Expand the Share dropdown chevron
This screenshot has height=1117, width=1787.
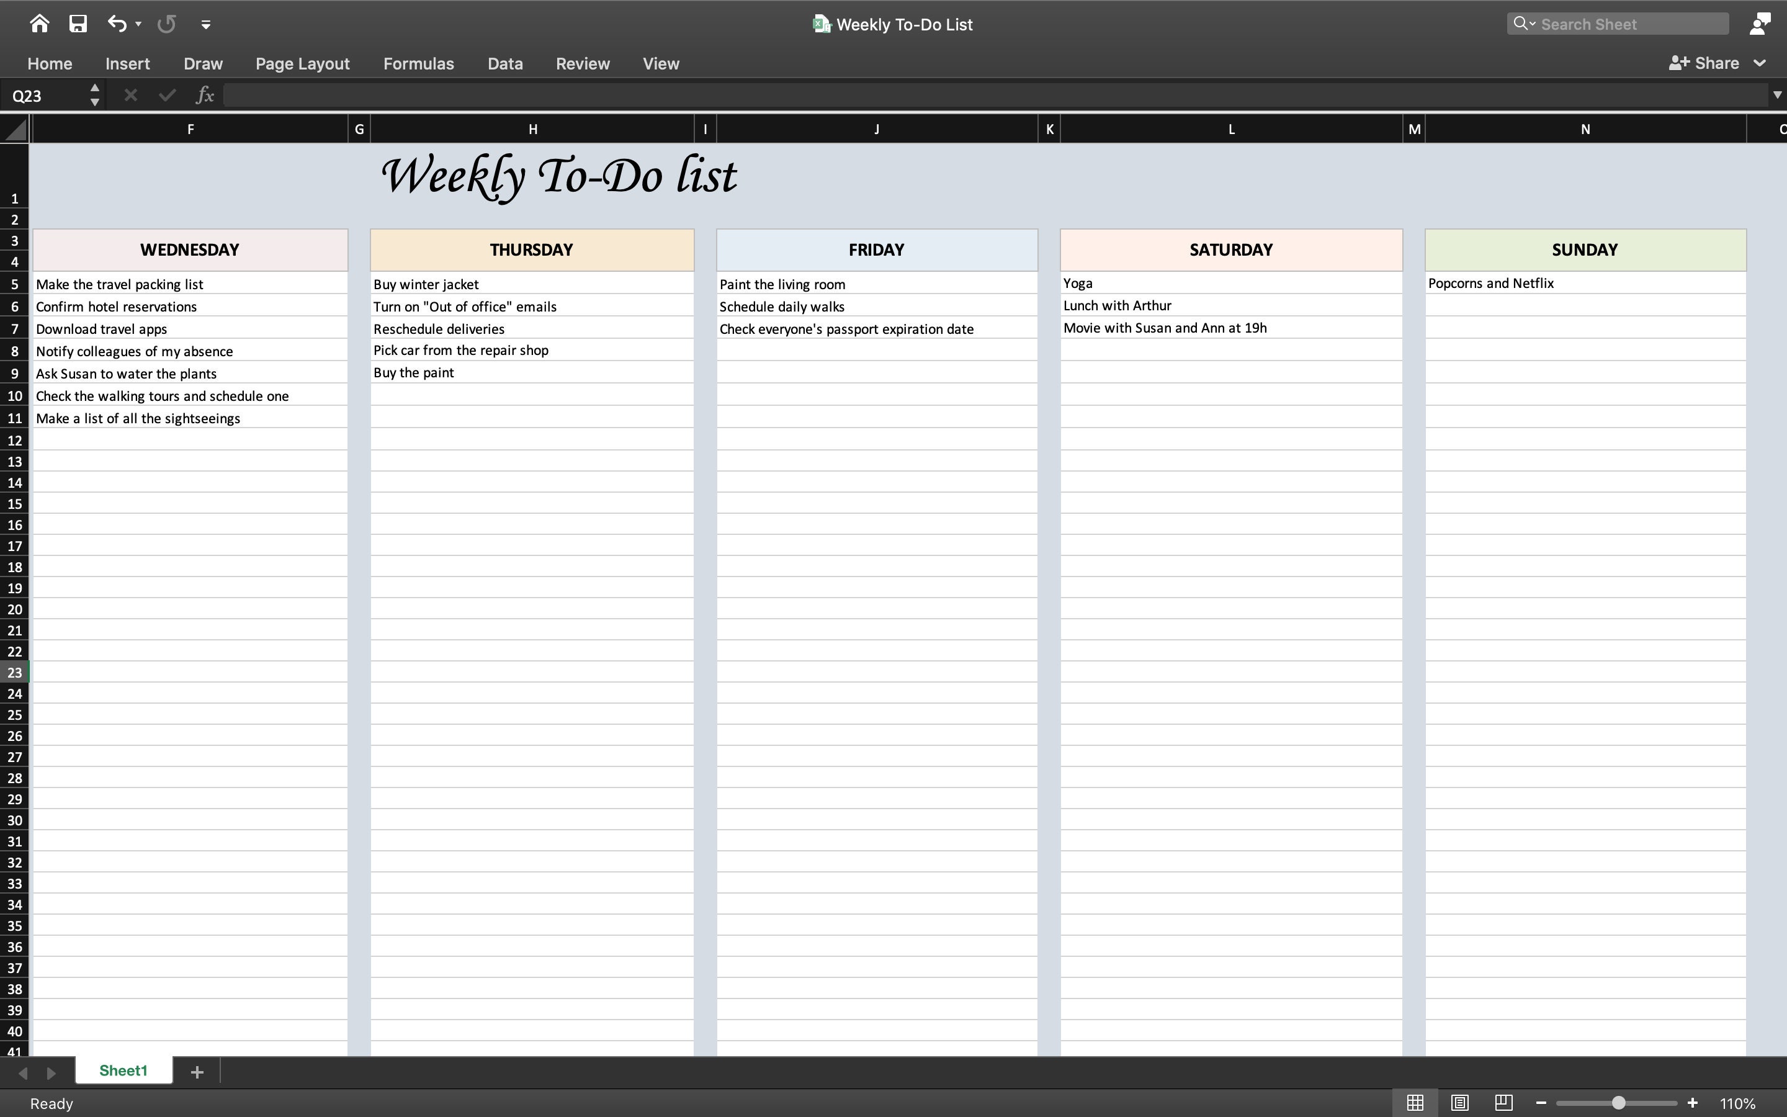click(1760, 63)
